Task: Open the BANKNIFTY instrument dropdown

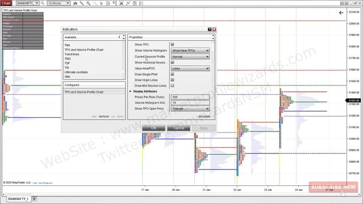Action: (x=28, y=3)
